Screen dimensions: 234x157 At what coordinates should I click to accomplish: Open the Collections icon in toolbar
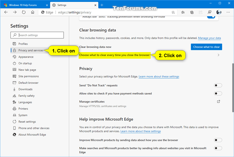pyautogui.click(x=192, y=12)
